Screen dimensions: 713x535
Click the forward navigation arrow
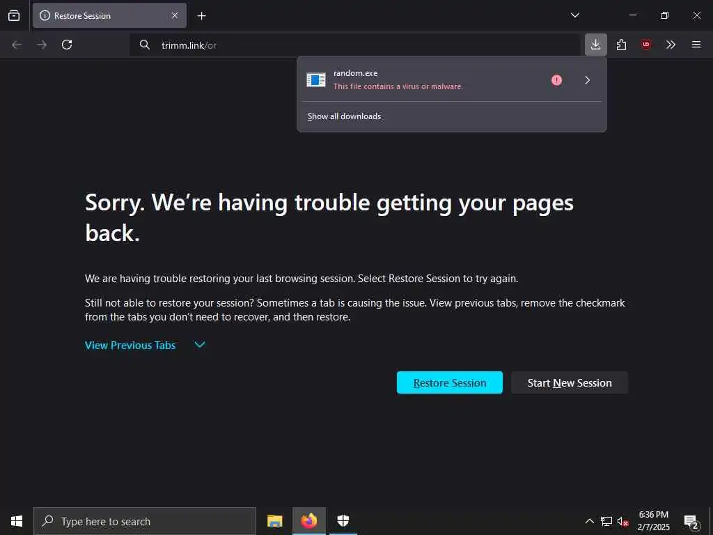(42, 45)
